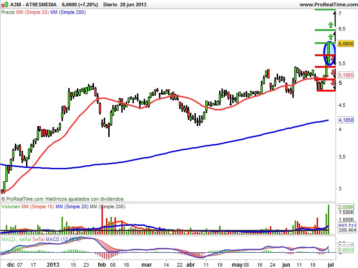
Task: Click MM (Simple 10) in volume panel
Action: point(38,206)
